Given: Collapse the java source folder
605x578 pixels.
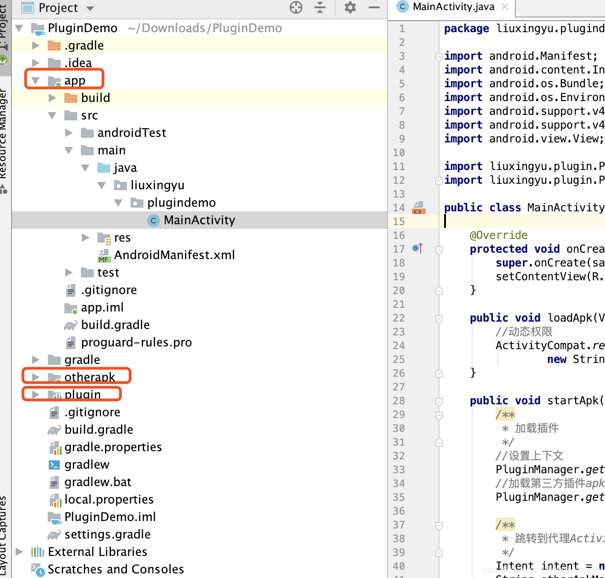Looking at the screenshot, I should point(86,168).
